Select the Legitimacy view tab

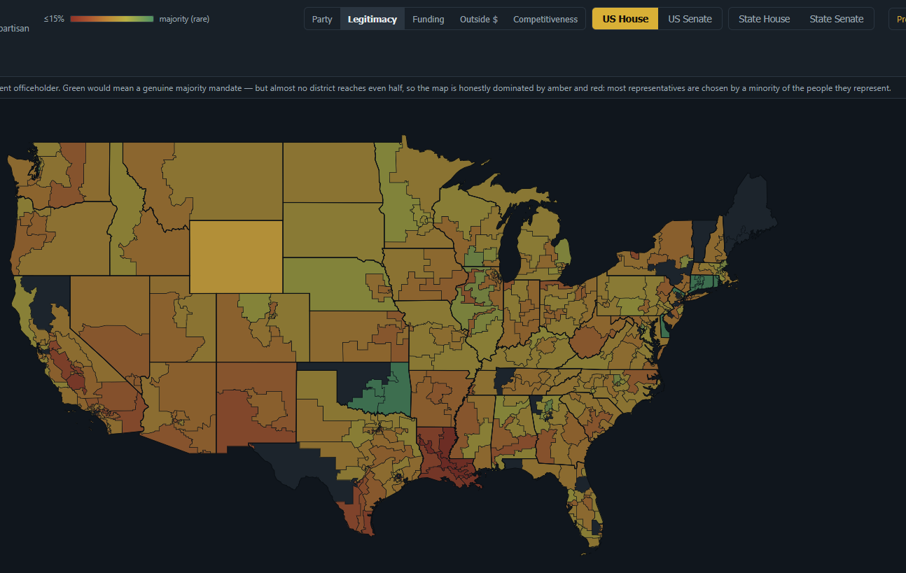(x=372, y=19)
